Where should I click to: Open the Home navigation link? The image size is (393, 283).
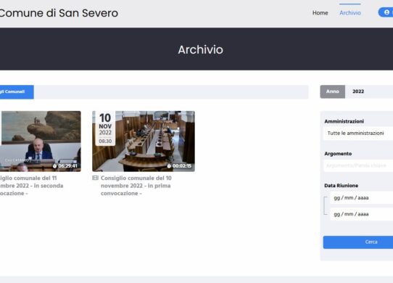(320, 13)
